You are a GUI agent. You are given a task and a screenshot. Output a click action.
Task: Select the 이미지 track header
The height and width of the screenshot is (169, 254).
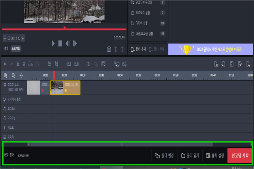pos(13,137)
